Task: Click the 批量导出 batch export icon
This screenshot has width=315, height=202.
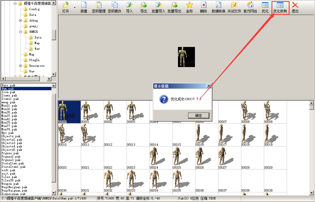Action: tap(174, 7)
